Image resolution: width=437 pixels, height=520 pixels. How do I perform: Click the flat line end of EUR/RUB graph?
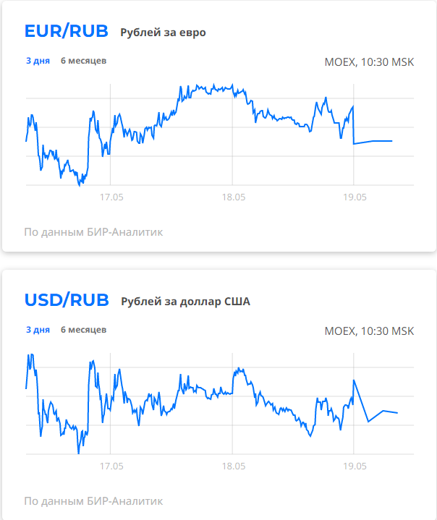[391, 141]
